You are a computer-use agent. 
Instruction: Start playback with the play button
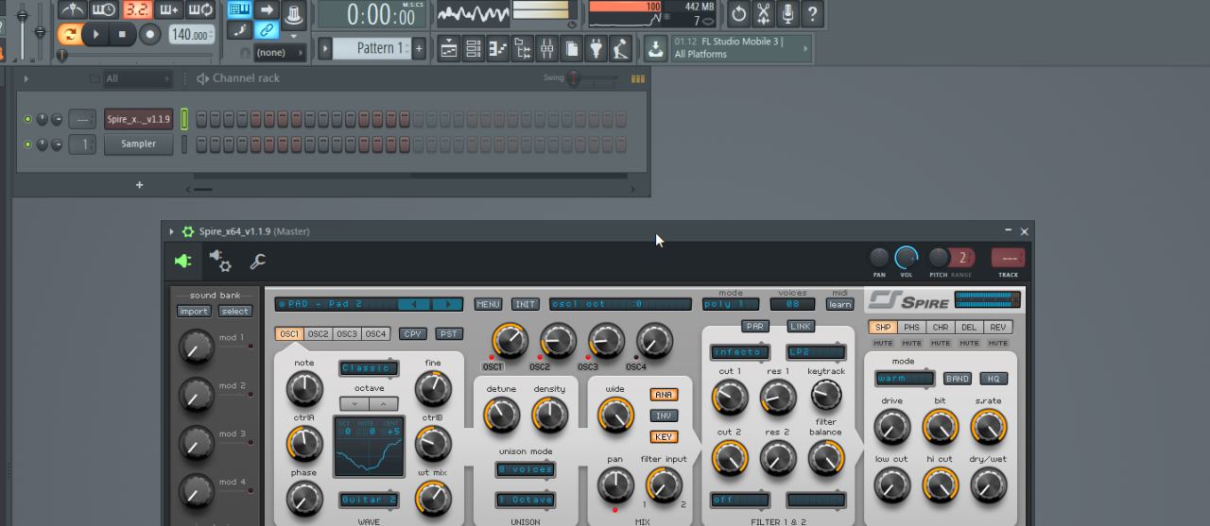coord(95,34)
